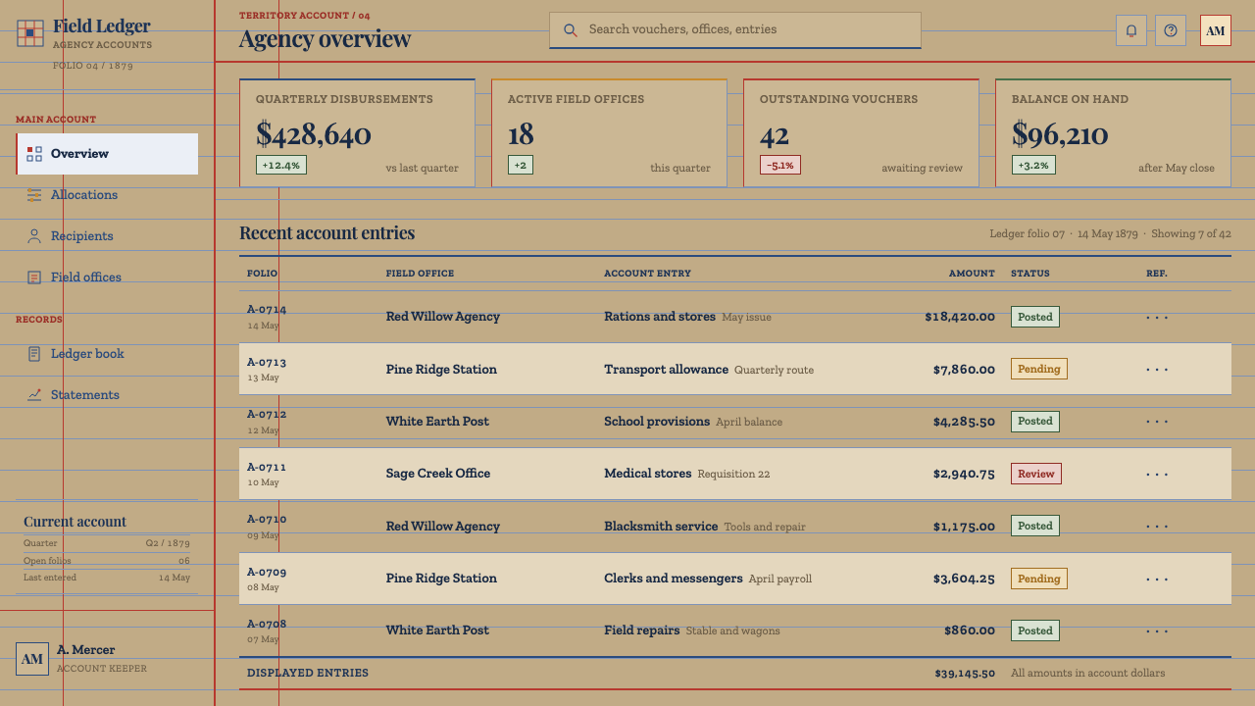The height and width of the screenshot is (706, 1255).
Task: Click Current account panel heading
Action: pos(75,522)
